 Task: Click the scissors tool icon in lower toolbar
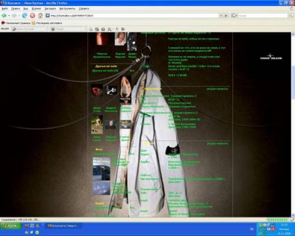click(x=109, y=29)
